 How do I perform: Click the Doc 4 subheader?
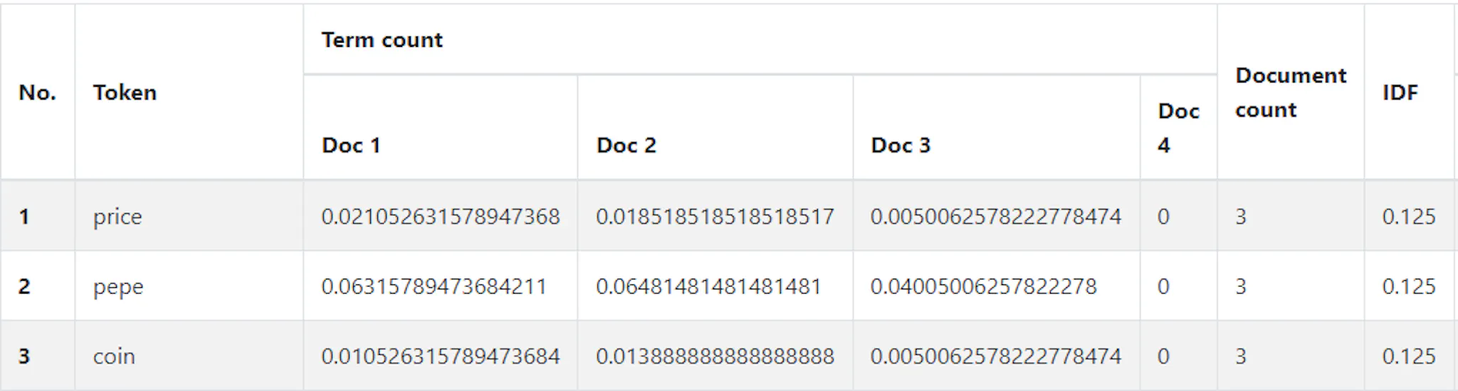click(x=1178, y=128)
